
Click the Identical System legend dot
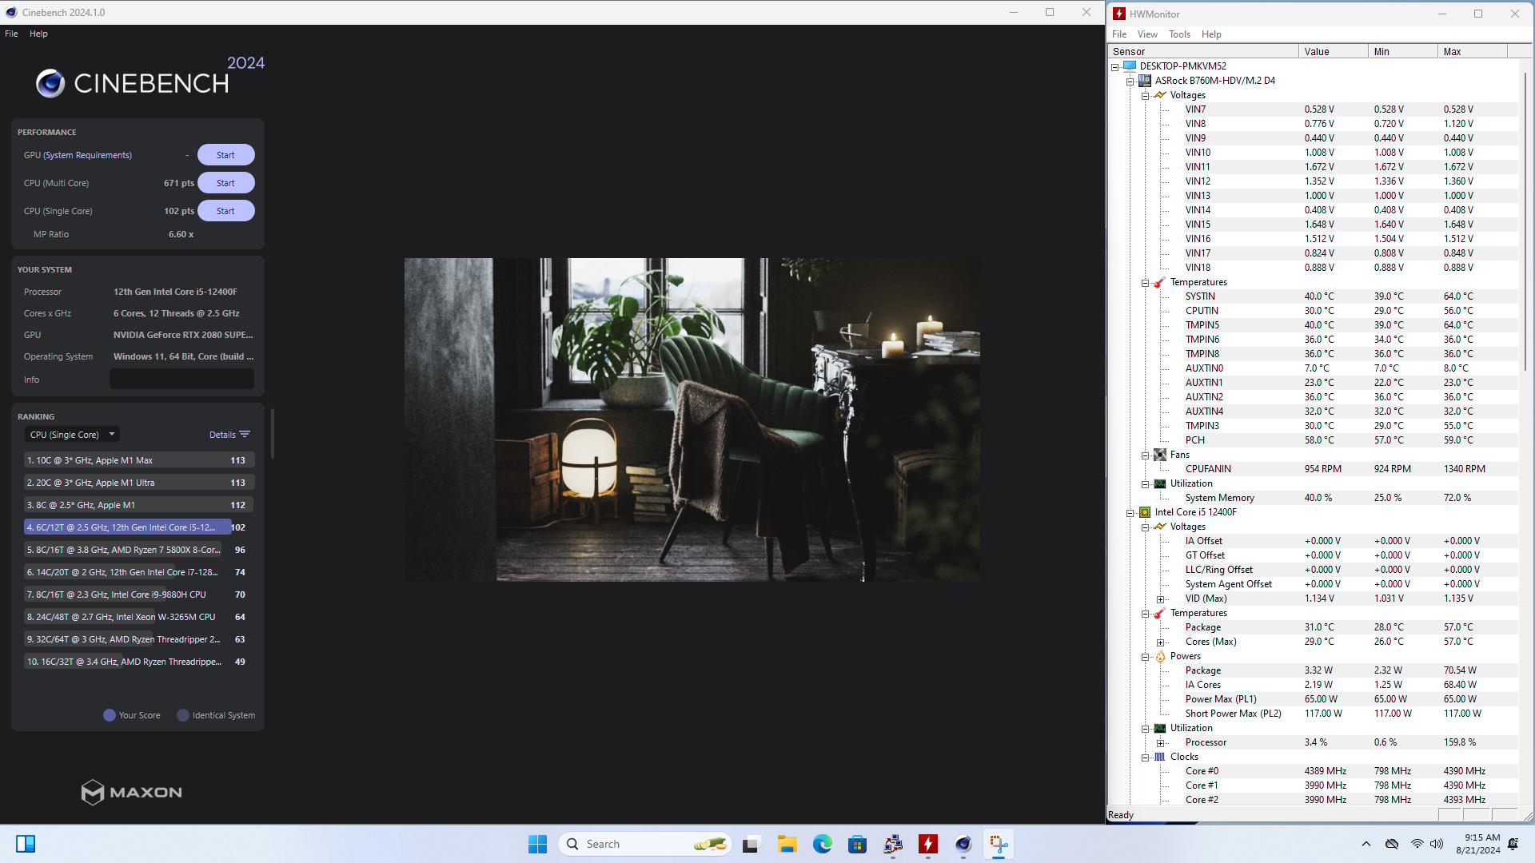coord(183,715)
